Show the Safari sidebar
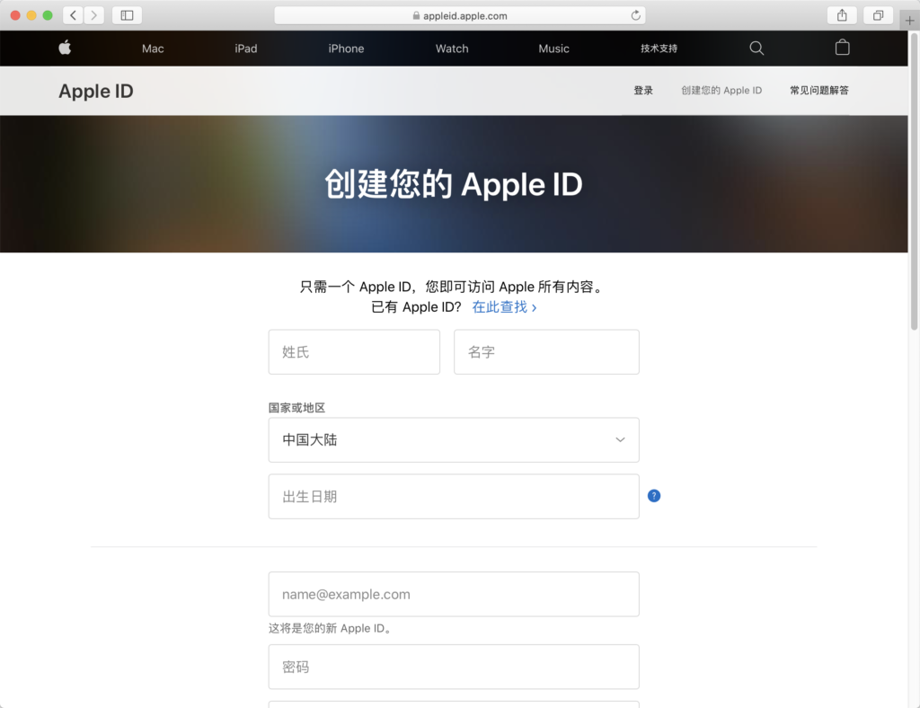This screenshot has width=920, height=708. (x=127, y=15)
